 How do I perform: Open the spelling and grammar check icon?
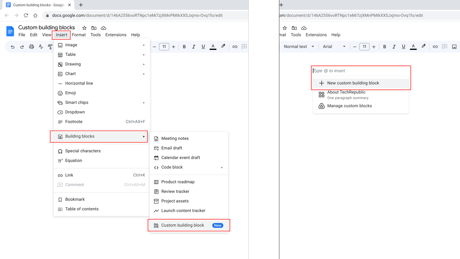pyautogui.click(x=41, y=46)
